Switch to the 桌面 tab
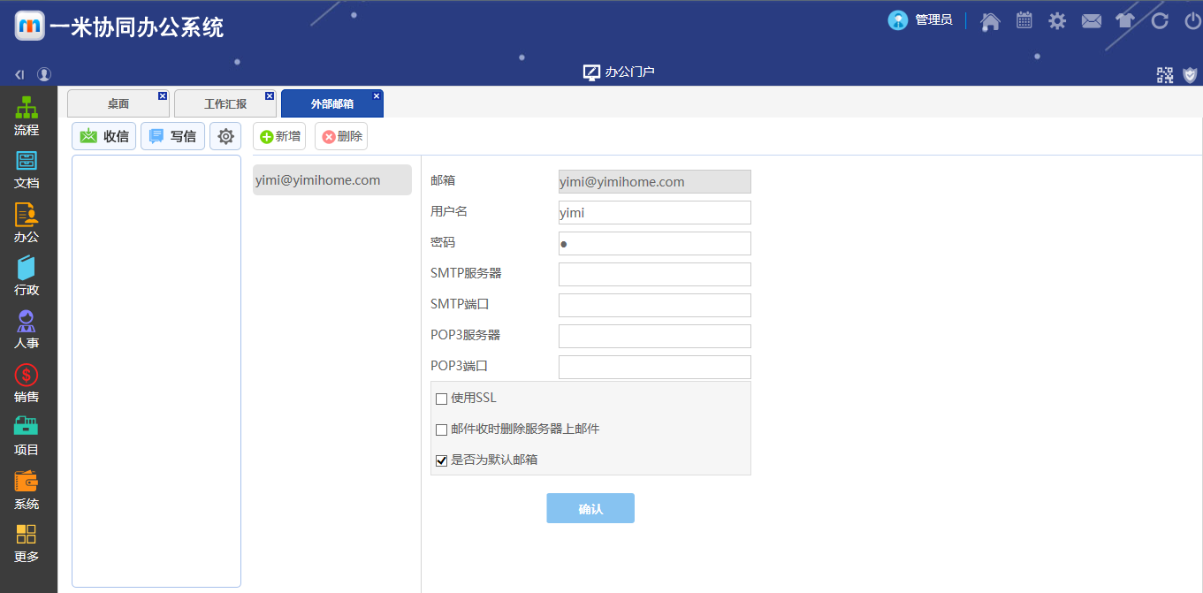 (x=118, y=103)
